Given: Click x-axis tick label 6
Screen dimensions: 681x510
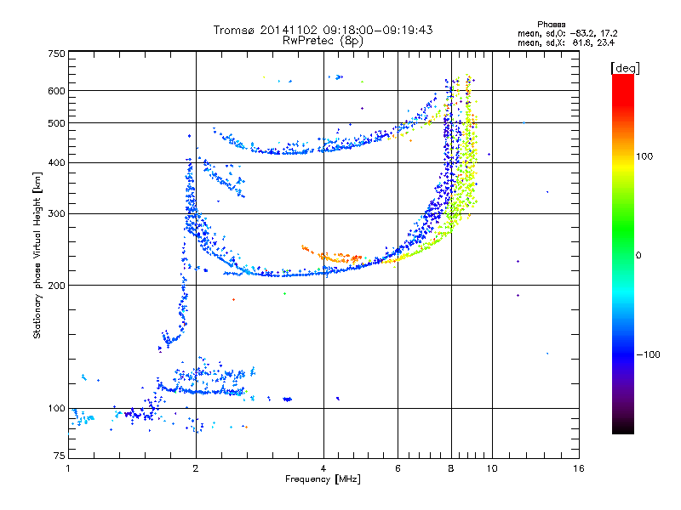Looking at the screenshot, I should (398, 468).
